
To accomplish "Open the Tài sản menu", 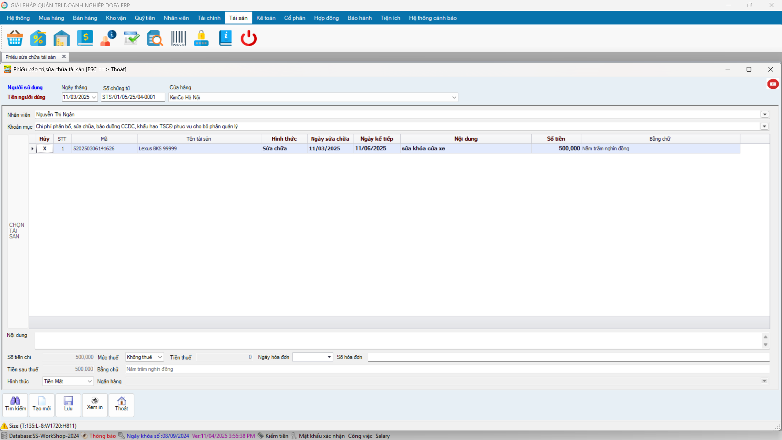I will coord(238,18).
